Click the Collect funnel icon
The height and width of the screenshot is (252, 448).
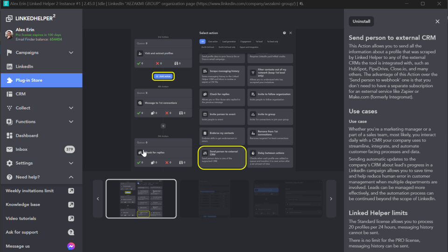(x=9, y=108)
